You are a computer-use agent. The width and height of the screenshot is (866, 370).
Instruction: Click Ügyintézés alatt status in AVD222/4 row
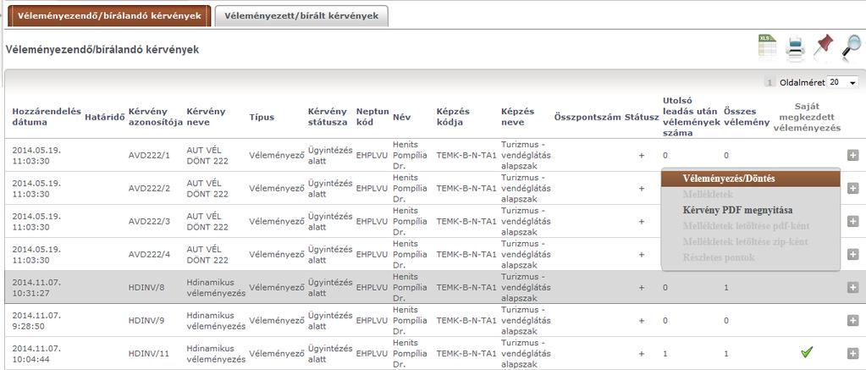tap(329, 255)
